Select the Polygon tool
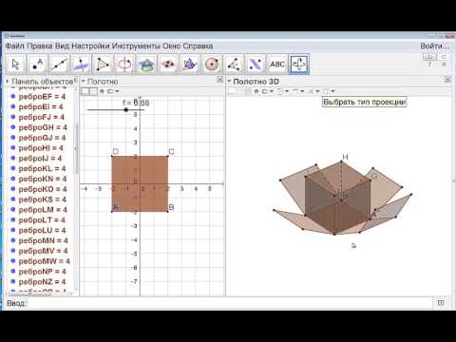This screenshot has width=456, height=342. coord(103,65)
